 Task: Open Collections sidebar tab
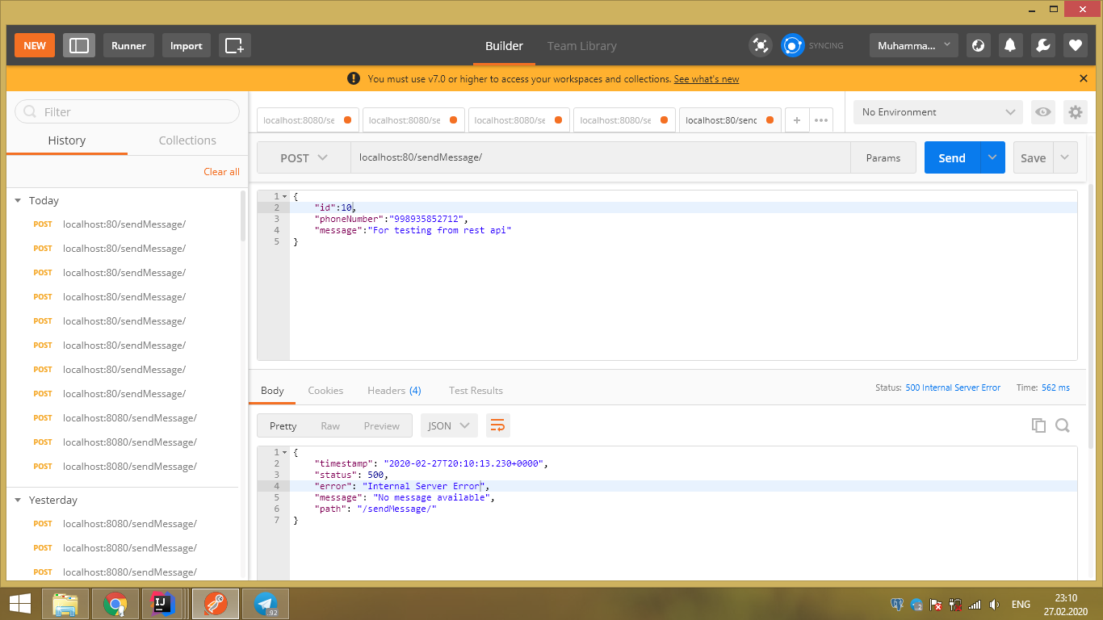tap(187, 140)
